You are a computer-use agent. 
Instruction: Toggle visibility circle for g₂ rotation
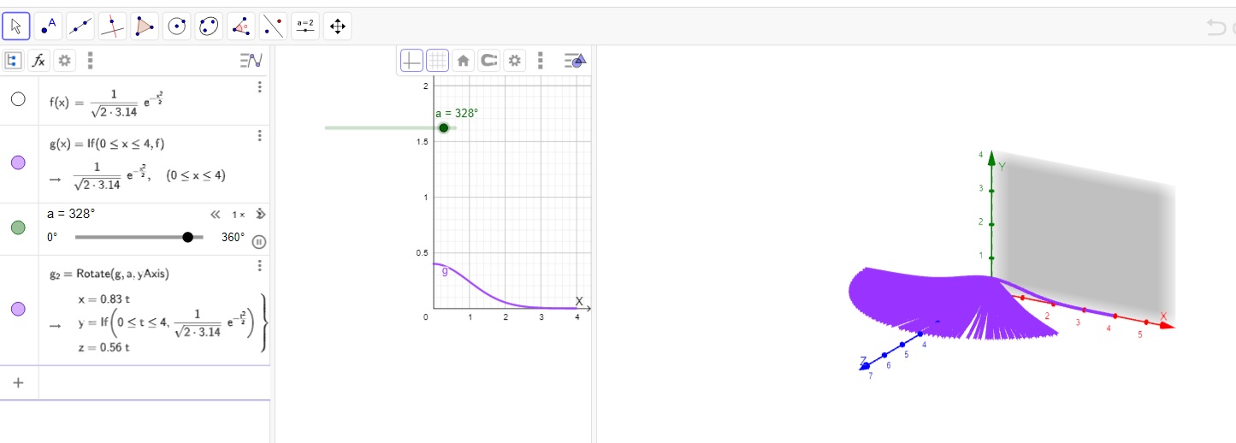pos(18,309)
